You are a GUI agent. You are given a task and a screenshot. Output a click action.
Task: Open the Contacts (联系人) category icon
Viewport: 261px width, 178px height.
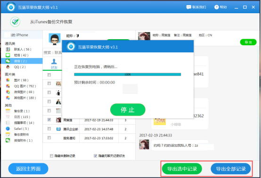point(8,49)
